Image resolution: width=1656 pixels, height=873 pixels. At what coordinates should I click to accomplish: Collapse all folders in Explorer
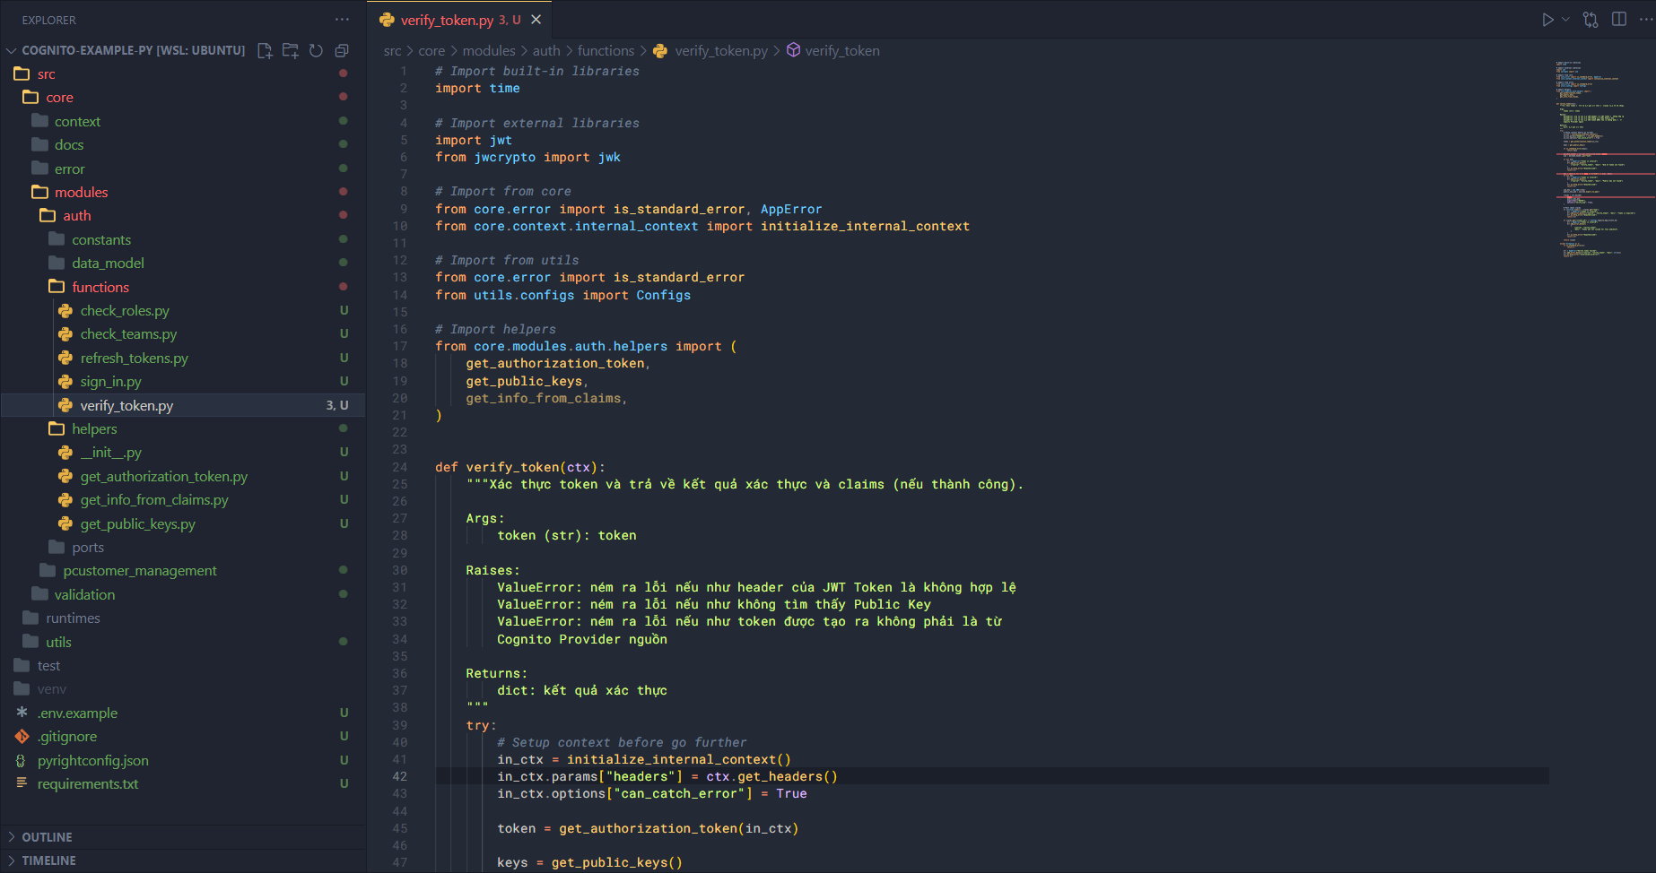[x=342, y=50]
